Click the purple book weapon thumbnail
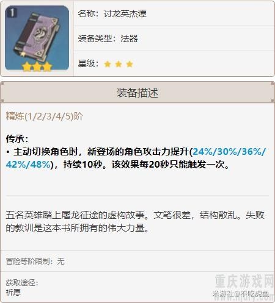 (x=37, y=38)
